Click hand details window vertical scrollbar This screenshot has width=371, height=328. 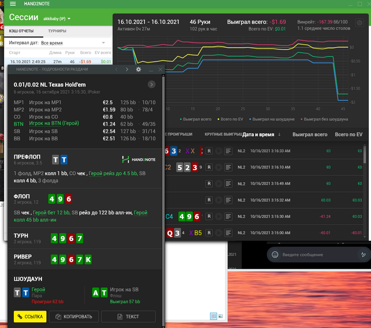point(163,201)
